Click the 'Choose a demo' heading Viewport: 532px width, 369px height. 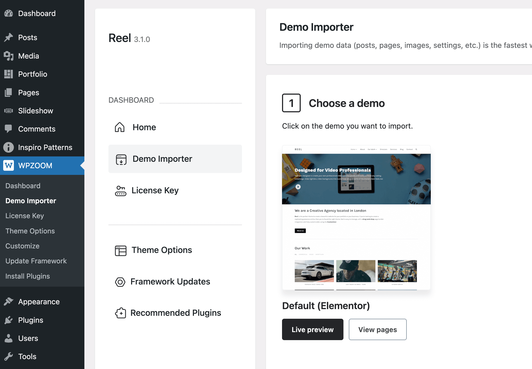[347, 103]
